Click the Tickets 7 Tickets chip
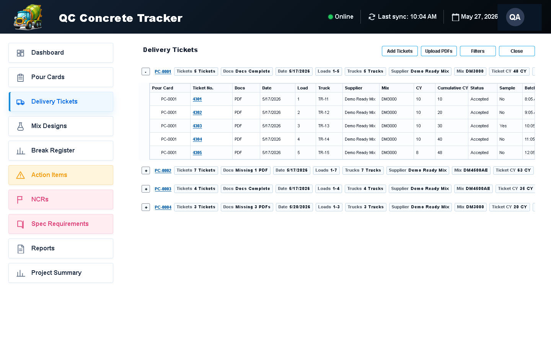This screenshot has width=551, height=344. point(196,170)
